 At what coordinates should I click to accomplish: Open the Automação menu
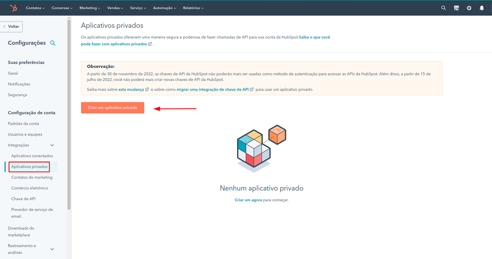click(x=165, y=8)
